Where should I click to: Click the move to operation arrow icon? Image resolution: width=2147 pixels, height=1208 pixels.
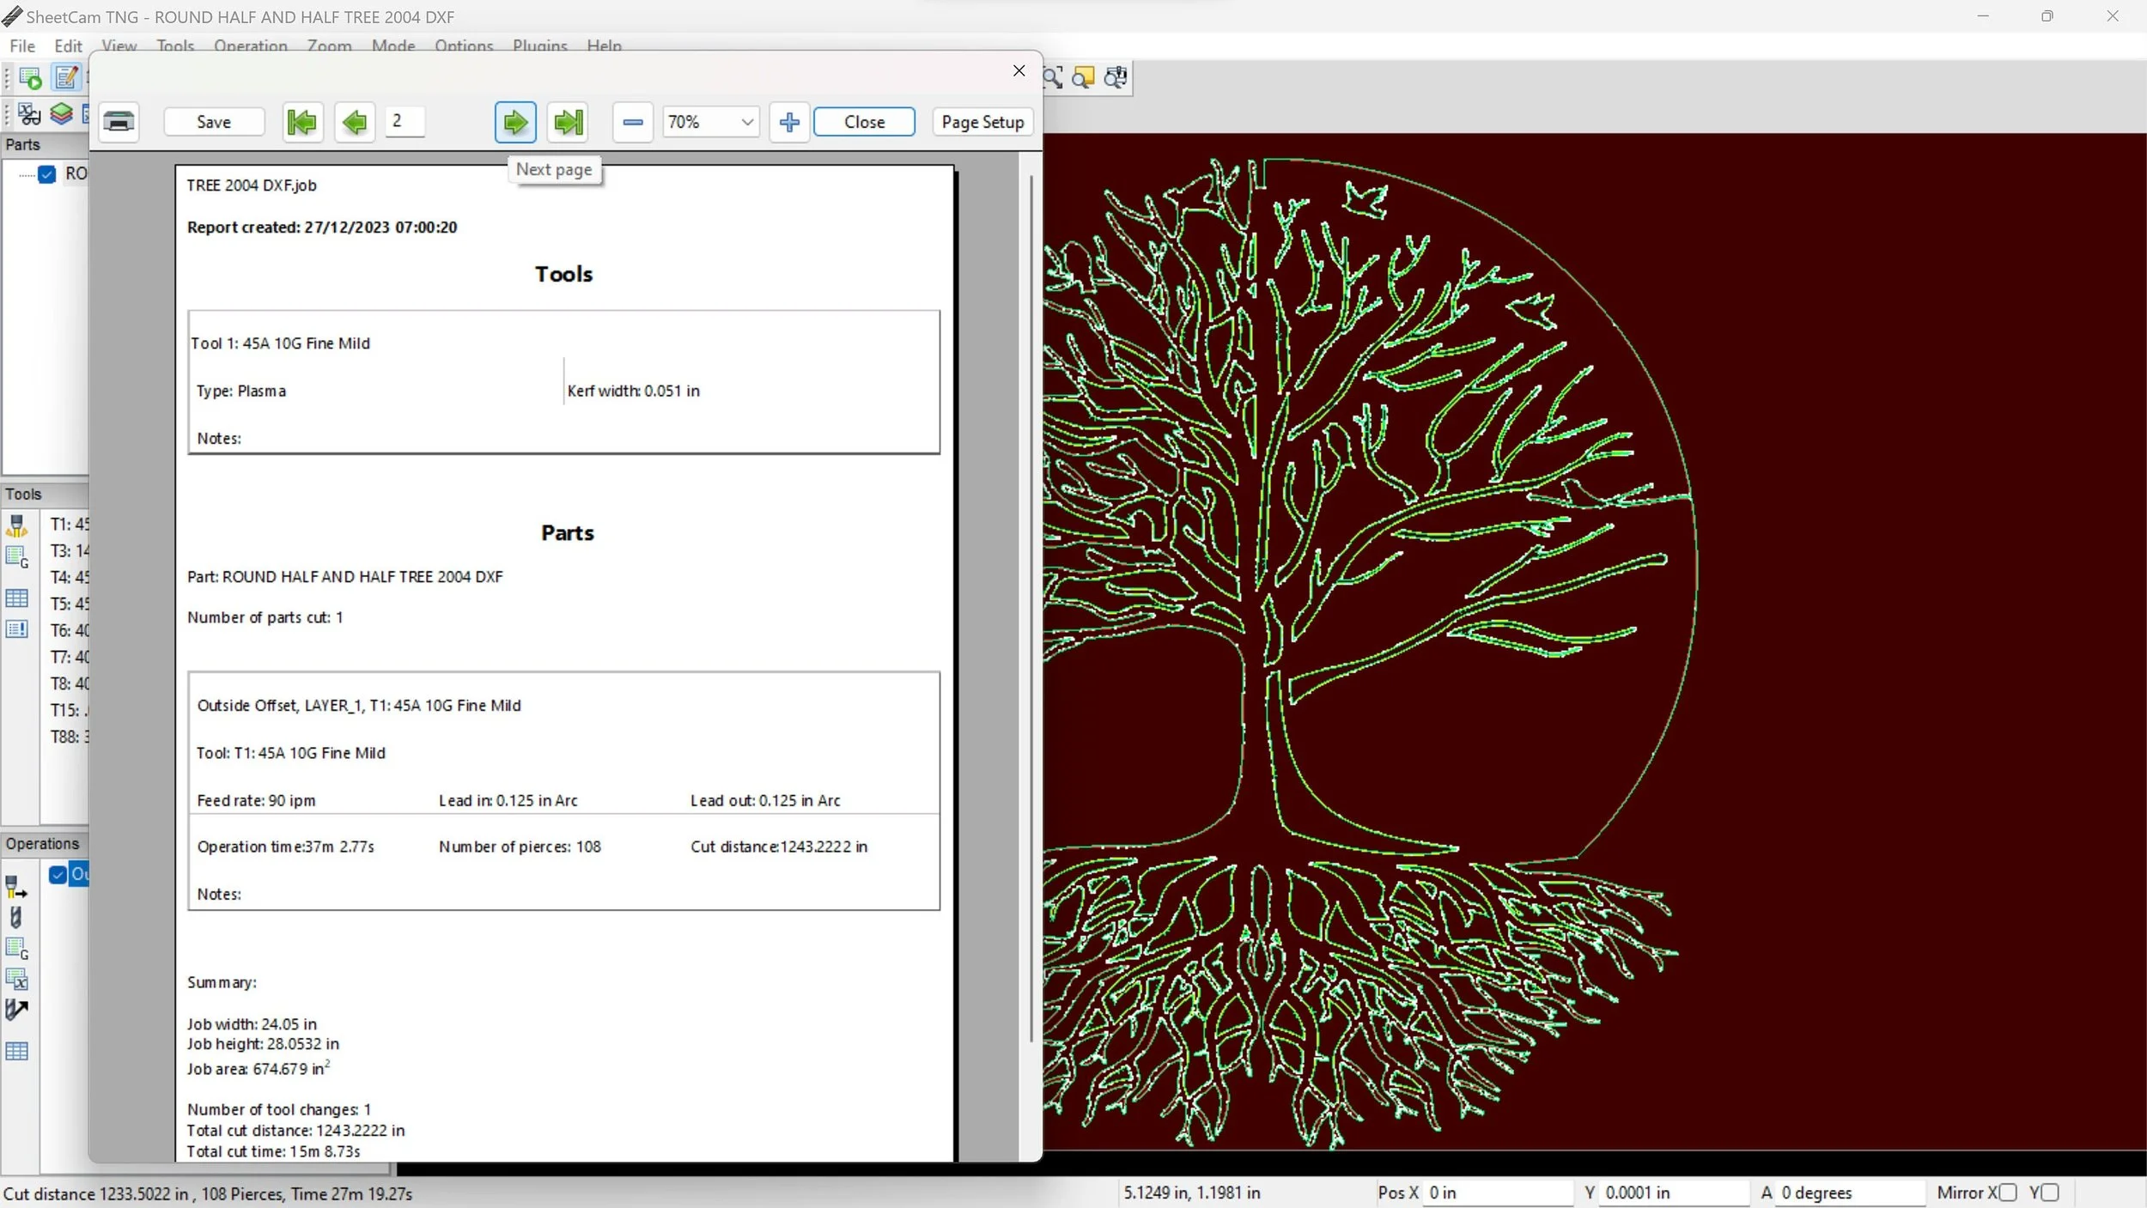tap(16, 1010)
